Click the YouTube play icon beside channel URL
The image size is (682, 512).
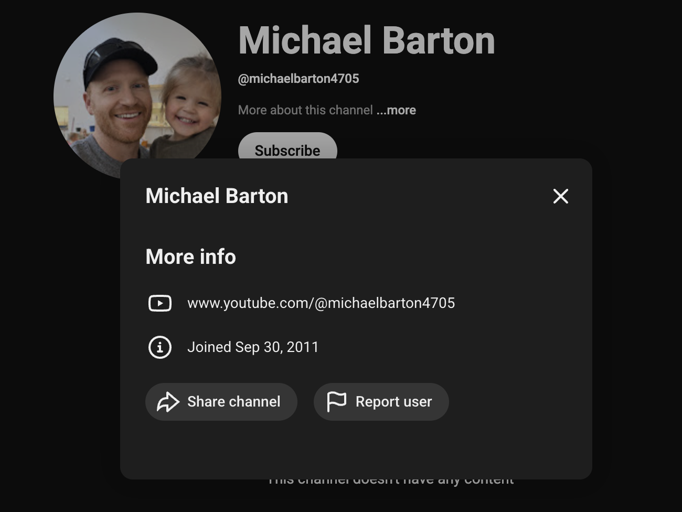click(x=160, y=303)
